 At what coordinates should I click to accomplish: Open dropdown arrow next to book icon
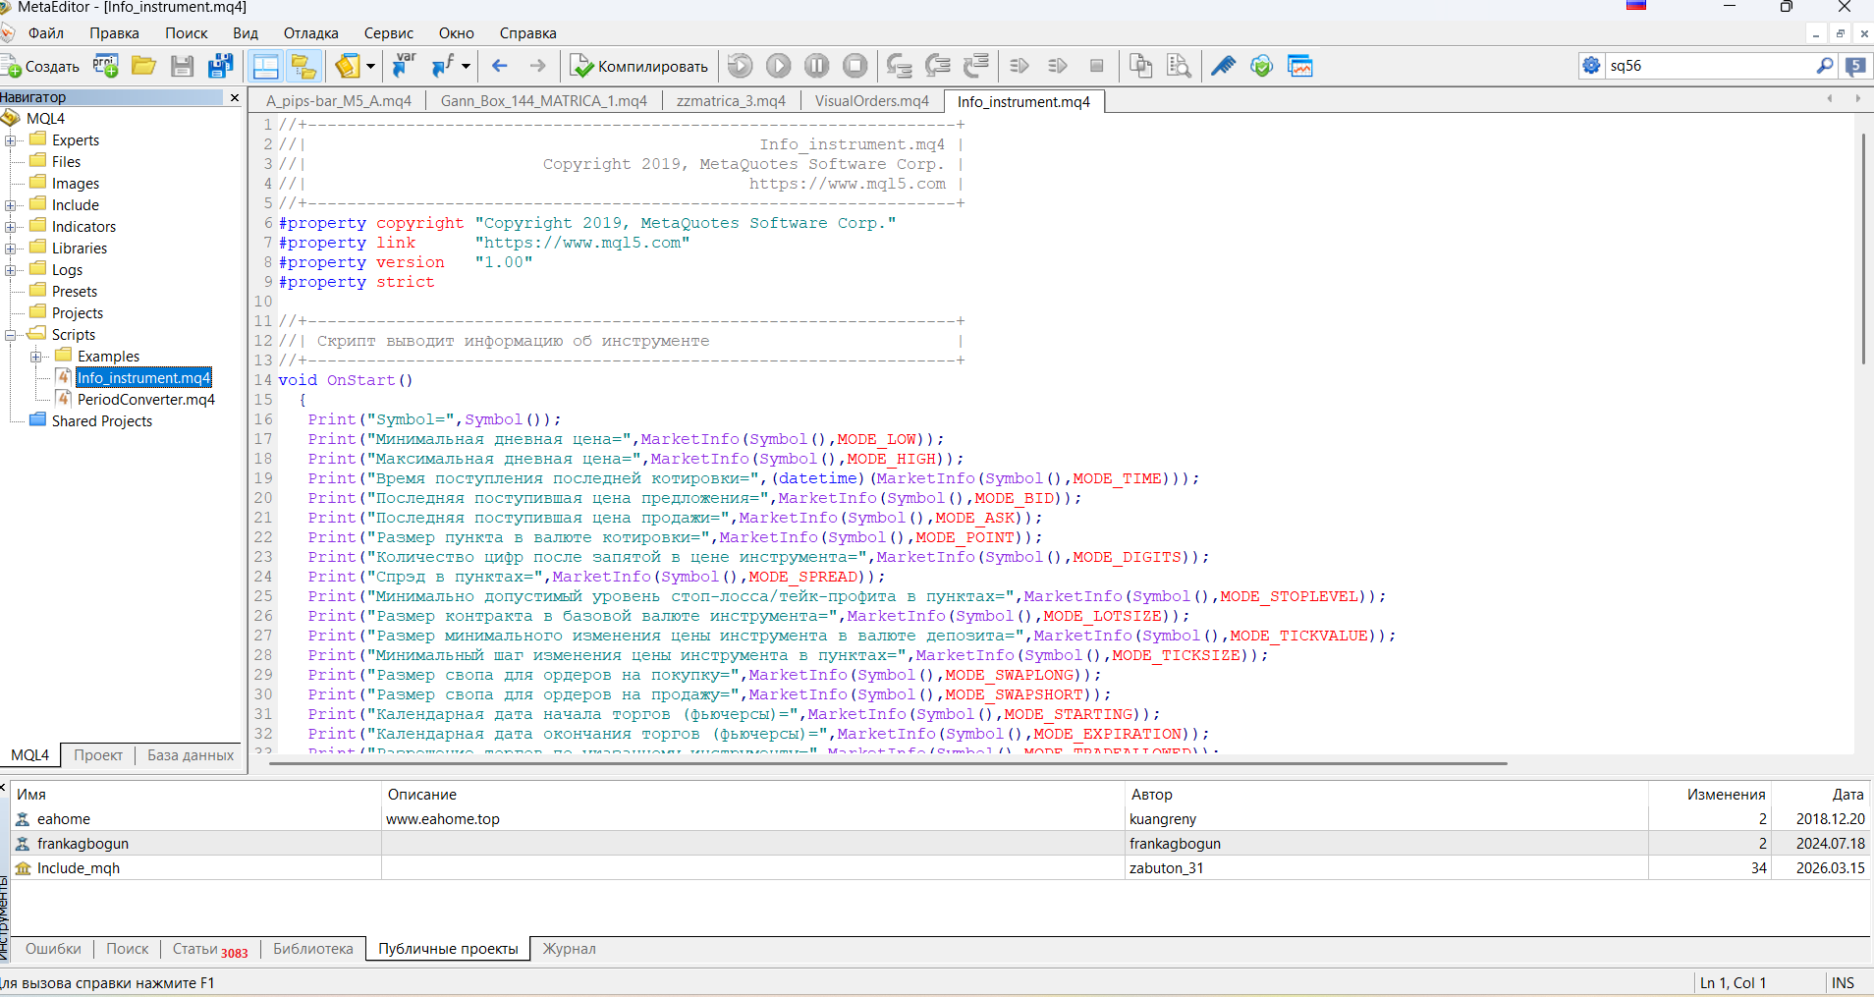point(370,66)
